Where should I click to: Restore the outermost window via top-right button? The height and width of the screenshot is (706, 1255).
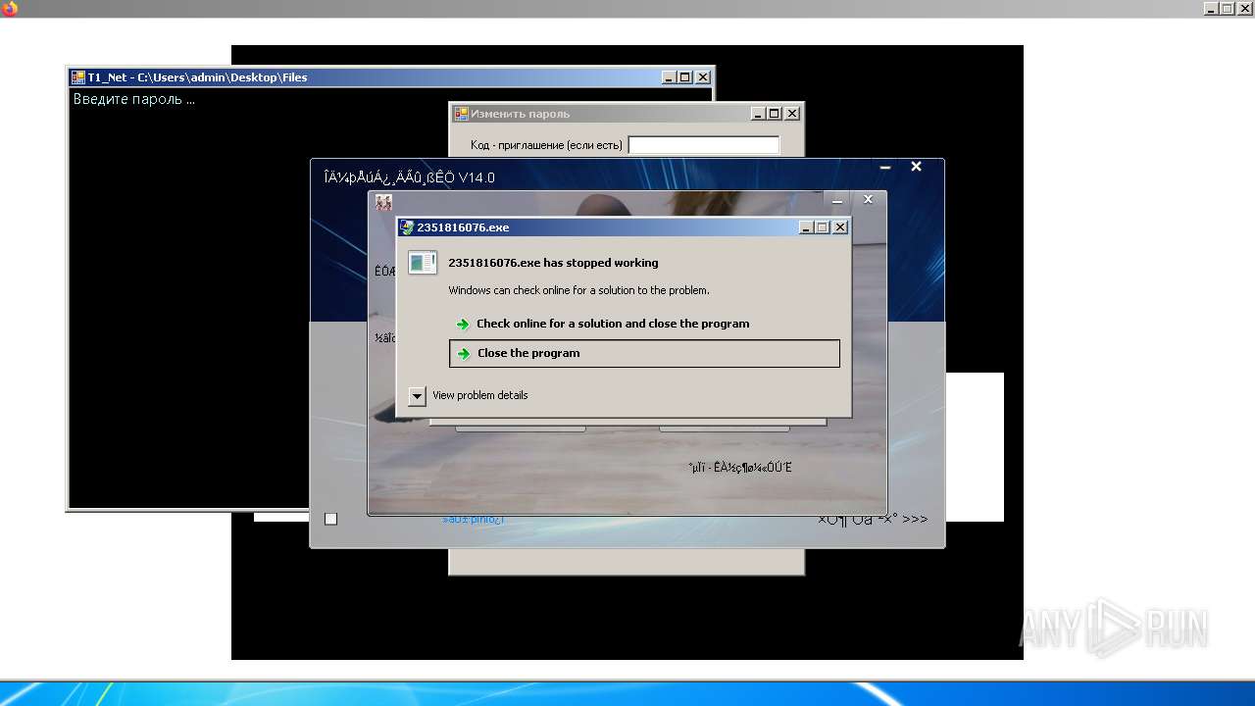tap(1228, 8)
